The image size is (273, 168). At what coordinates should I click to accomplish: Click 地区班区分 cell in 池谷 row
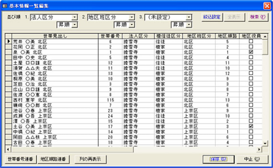(199, 110)
